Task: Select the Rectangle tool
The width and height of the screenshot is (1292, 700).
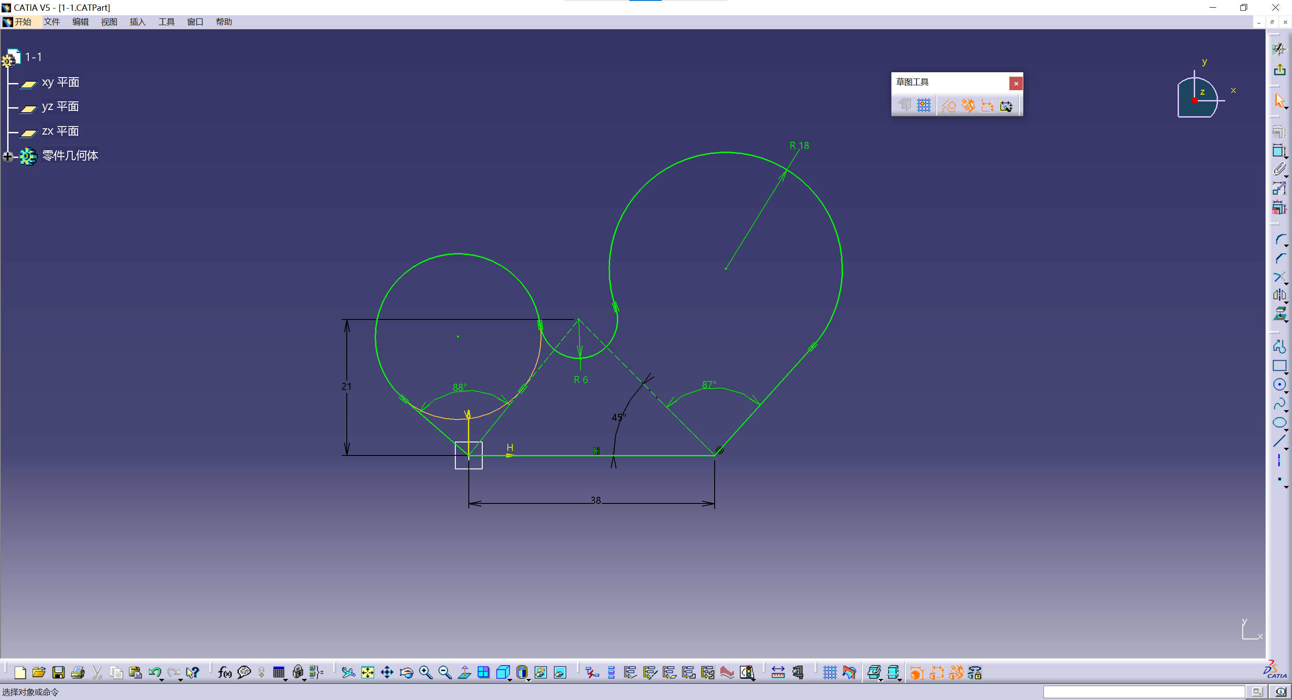Action: 1279,366
